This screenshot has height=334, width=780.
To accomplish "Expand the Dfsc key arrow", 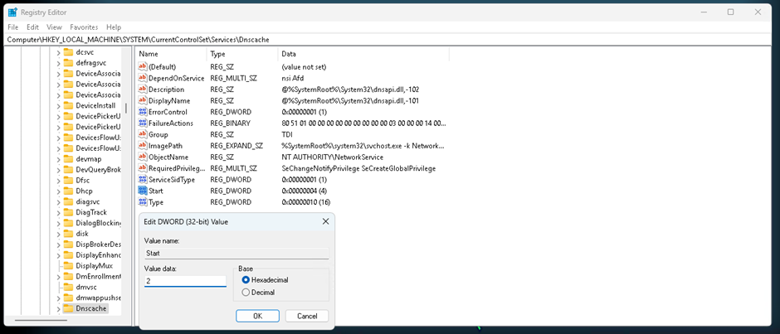I will point(58,180).
